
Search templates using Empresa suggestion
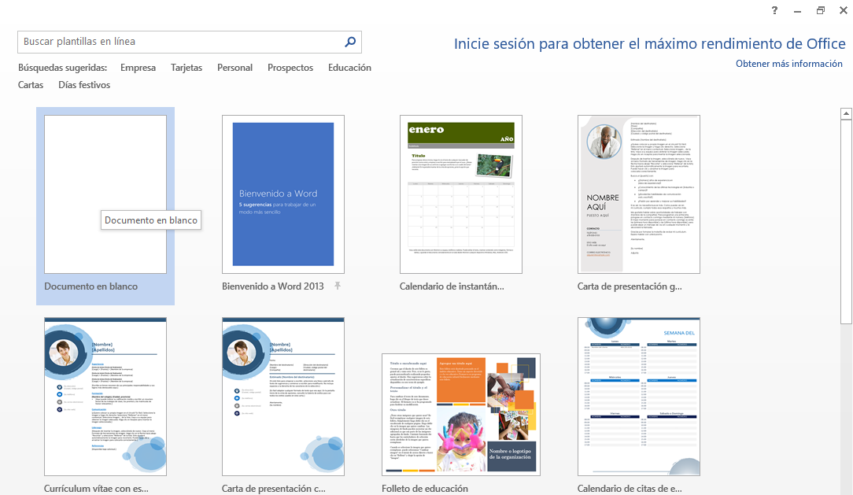click(138, 68)
